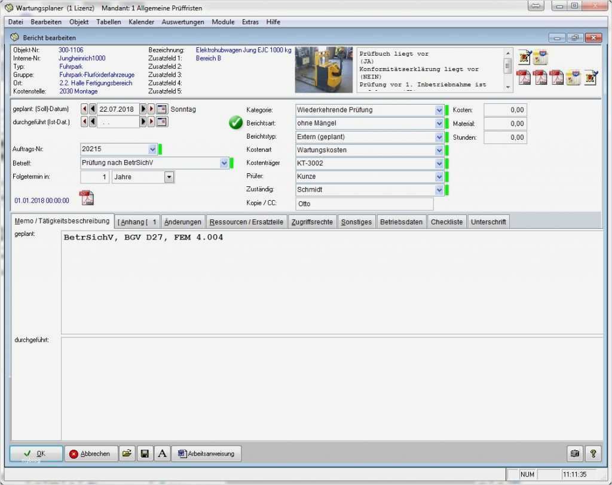Open the Extras menu
Viewport: 612px width, 485px height.
250,22
